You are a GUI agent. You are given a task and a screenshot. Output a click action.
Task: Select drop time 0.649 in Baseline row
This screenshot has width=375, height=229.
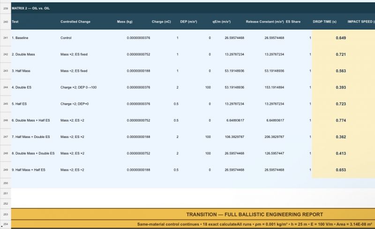pyautogui.click(x=341, y=38)
